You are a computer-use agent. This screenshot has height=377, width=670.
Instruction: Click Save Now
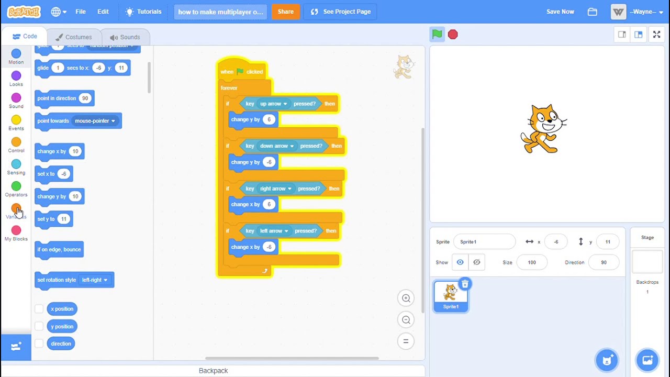tap(560, 12)
